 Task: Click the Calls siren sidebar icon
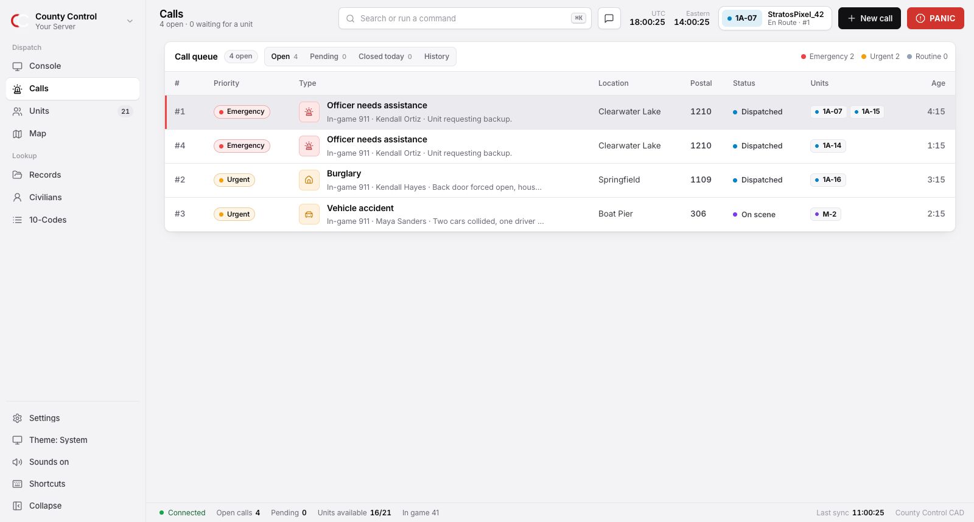(17, 89)
